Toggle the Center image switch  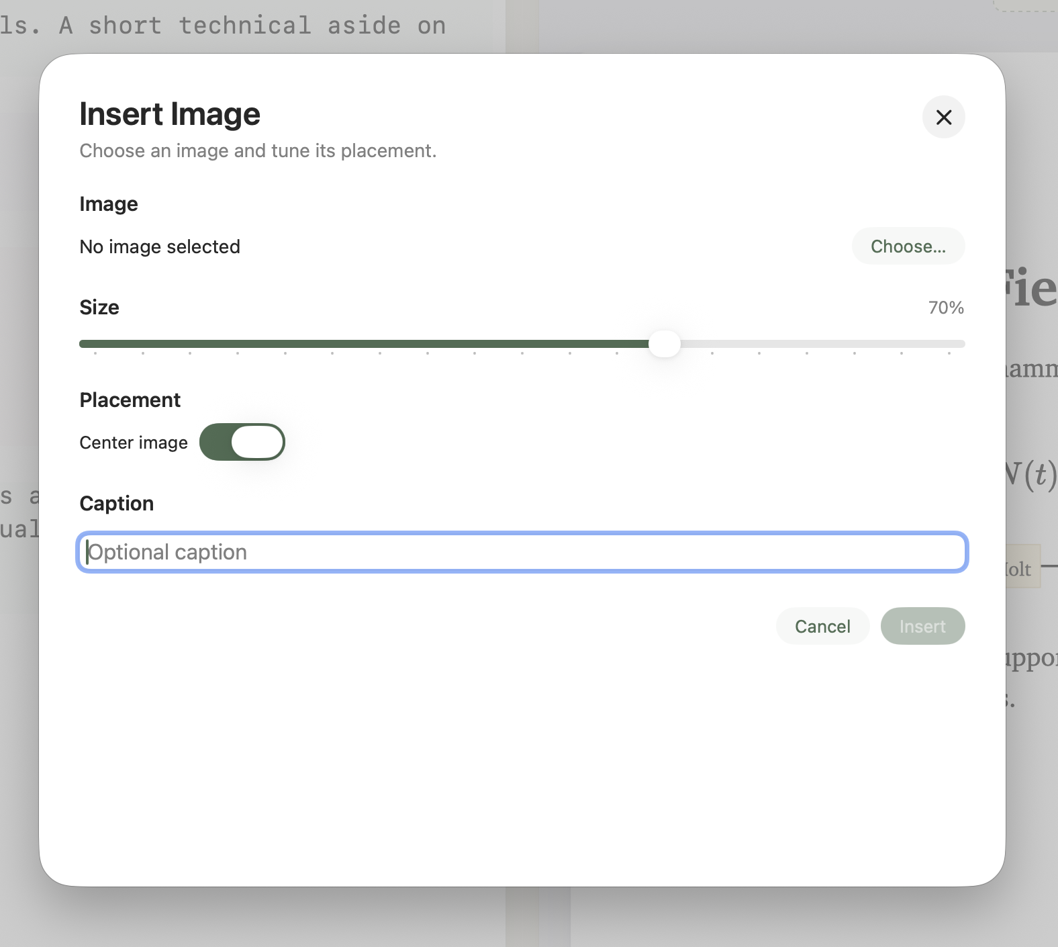point(242,442)
